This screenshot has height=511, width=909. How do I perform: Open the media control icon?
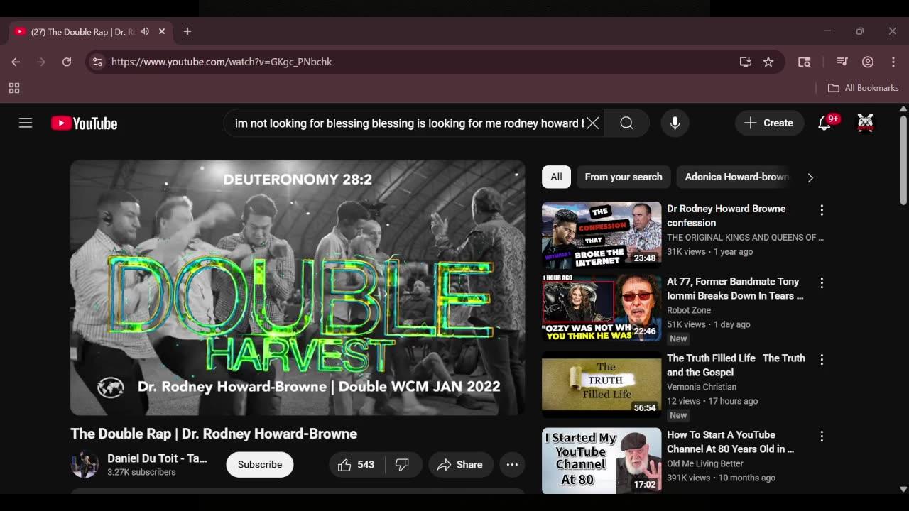coord(842,62)
